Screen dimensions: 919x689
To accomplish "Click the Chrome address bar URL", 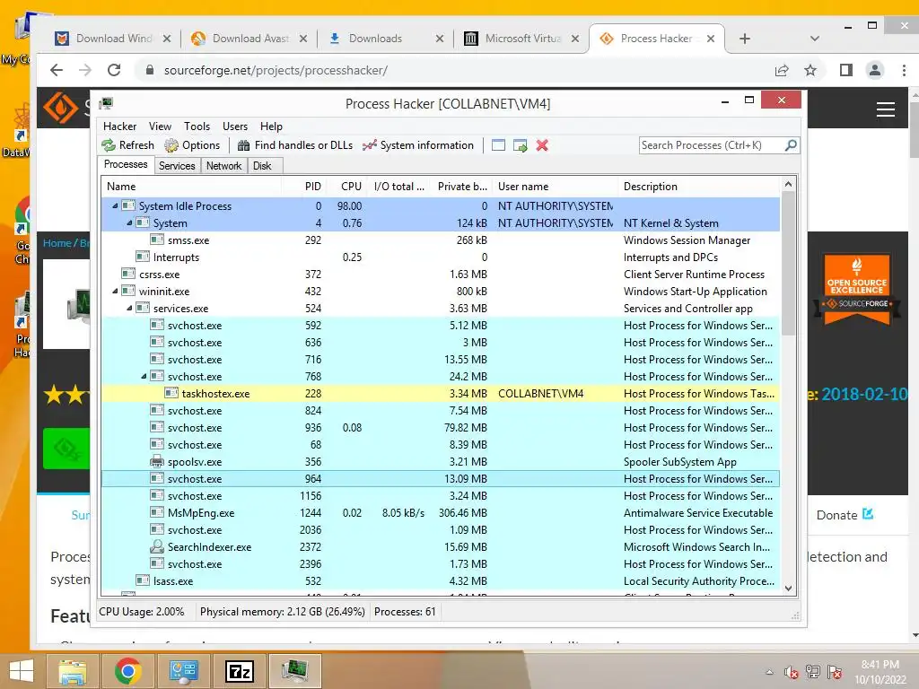I will [276, 70].
